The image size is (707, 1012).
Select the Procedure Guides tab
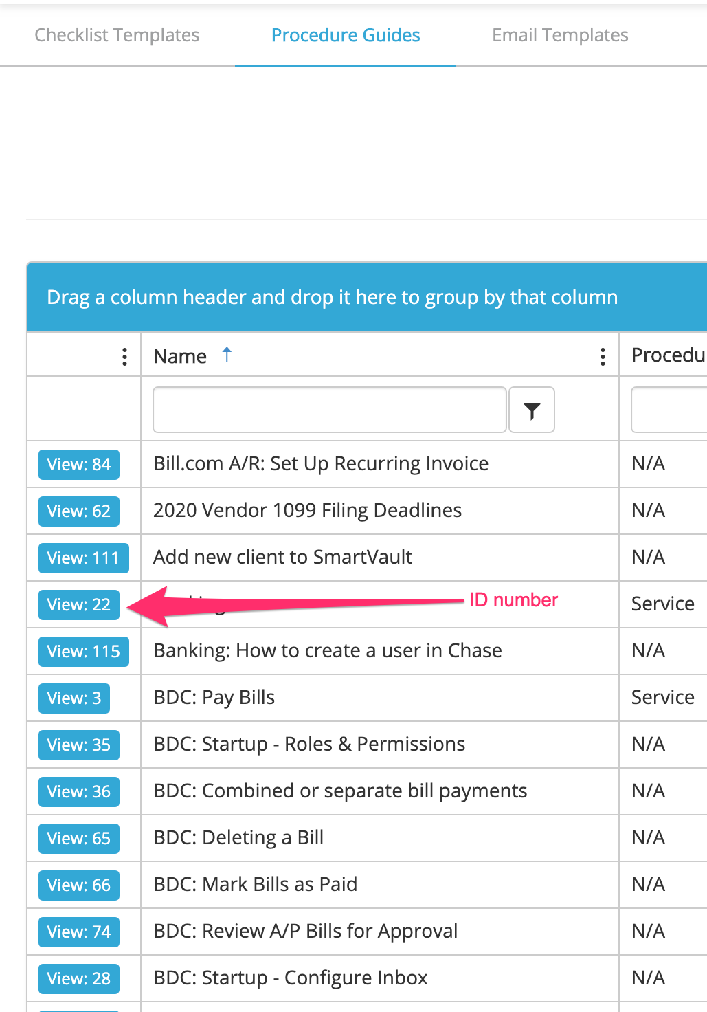pos(346,35)
